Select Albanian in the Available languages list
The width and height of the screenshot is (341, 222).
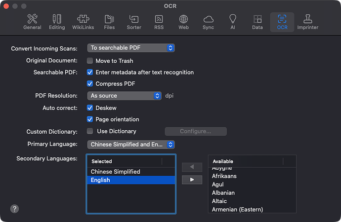click(x=223, y=192)
